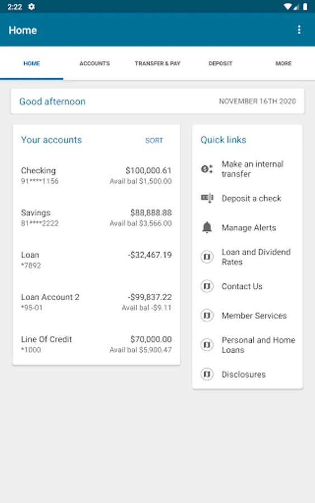Image resolution: width=315 pixels, height=503 pixels.
Task: Tap the internal transfer coin icon
Action: tap(207, 169)
